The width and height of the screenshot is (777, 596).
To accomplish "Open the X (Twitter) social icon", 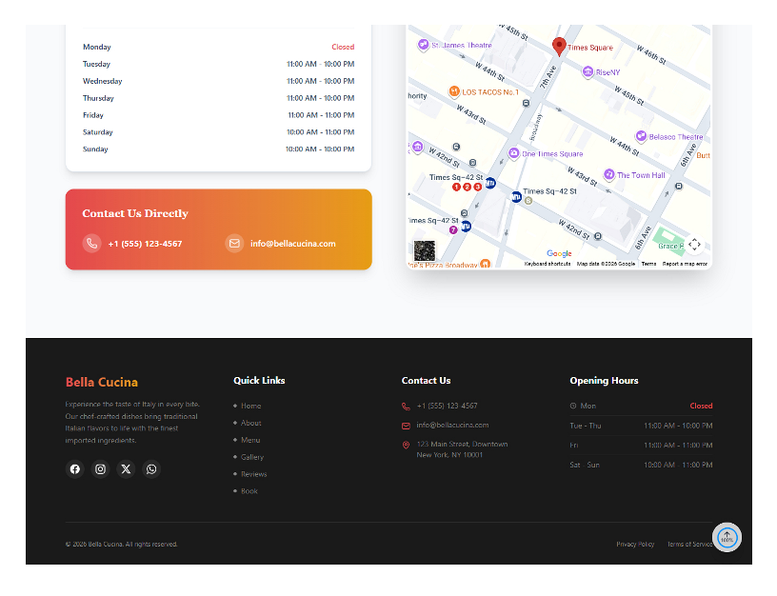I will point(126,468).
